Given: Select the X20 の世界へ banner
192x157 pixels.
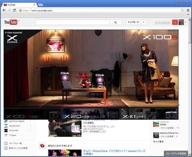Looking at the screenshot, I should click(91, 113).
